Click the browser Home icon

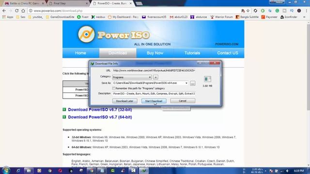[23, 11]
